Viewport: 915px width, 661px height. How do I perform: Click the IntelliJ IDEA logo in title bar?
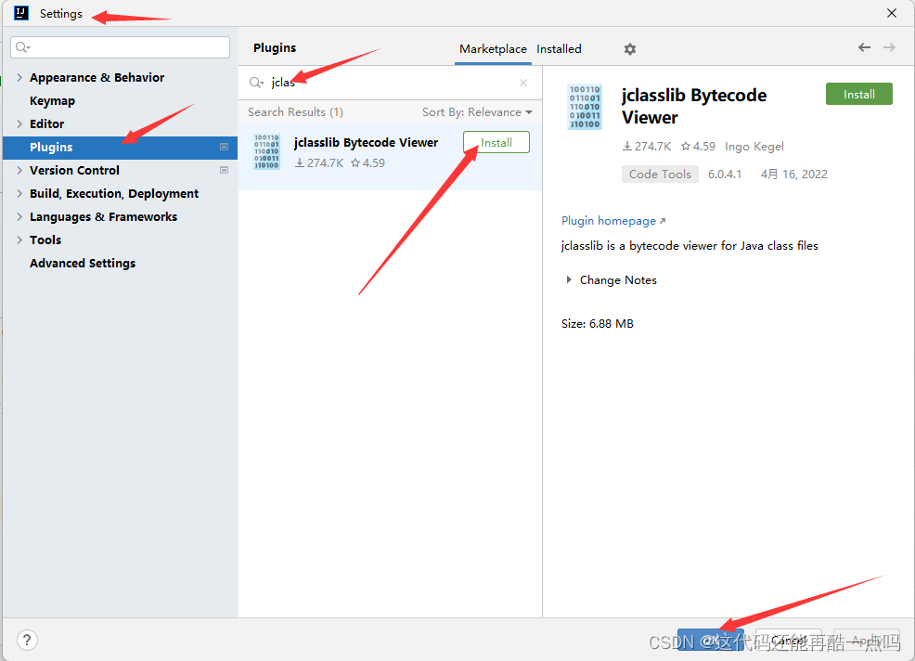pos(21,13)
